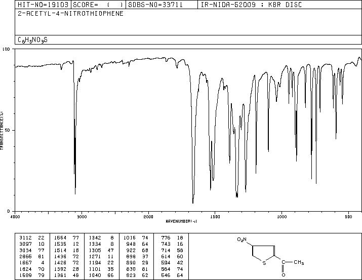
Task: Click the 1500 tick on wavenumber axis
Action: tap(215, 217)
